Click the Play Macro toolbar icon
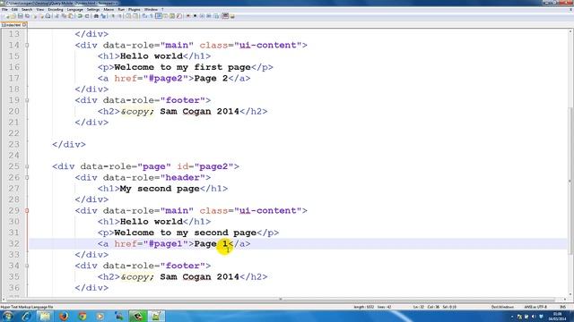574x322 pixels. tap(202, 16)
